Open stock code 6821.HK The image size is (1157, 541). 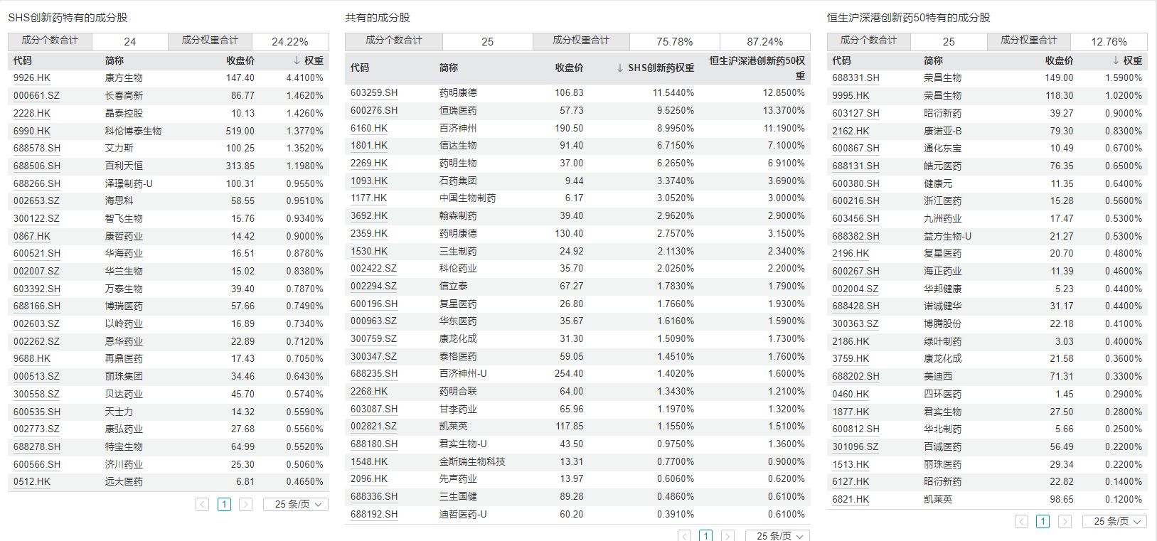pyautogui.click(x=851, y=499)
